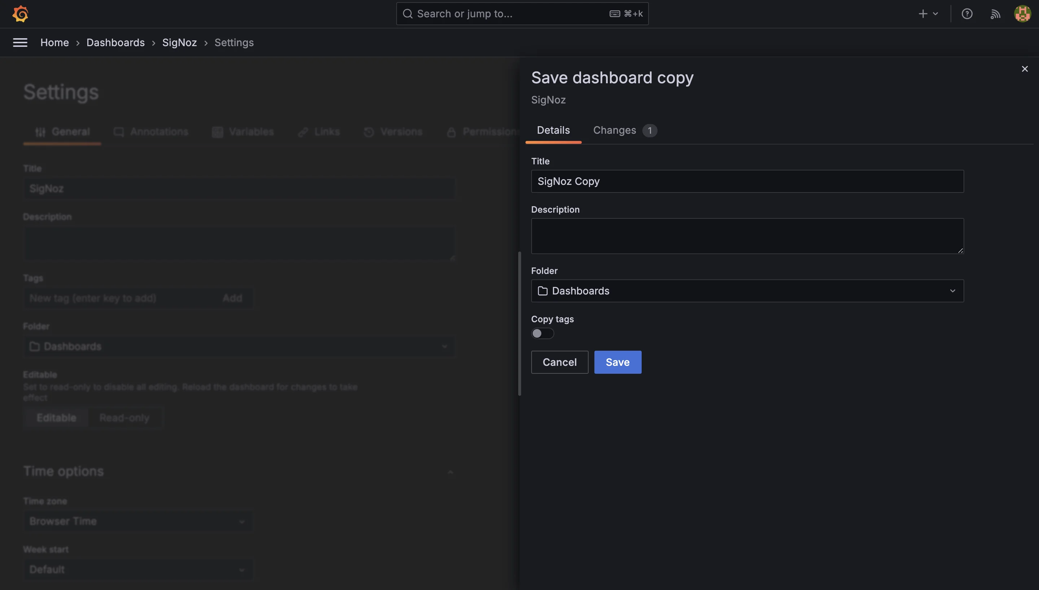Viewport: 1039px width, 590px height.
Task: Click the Cancel button
Action: coord(559,362)
